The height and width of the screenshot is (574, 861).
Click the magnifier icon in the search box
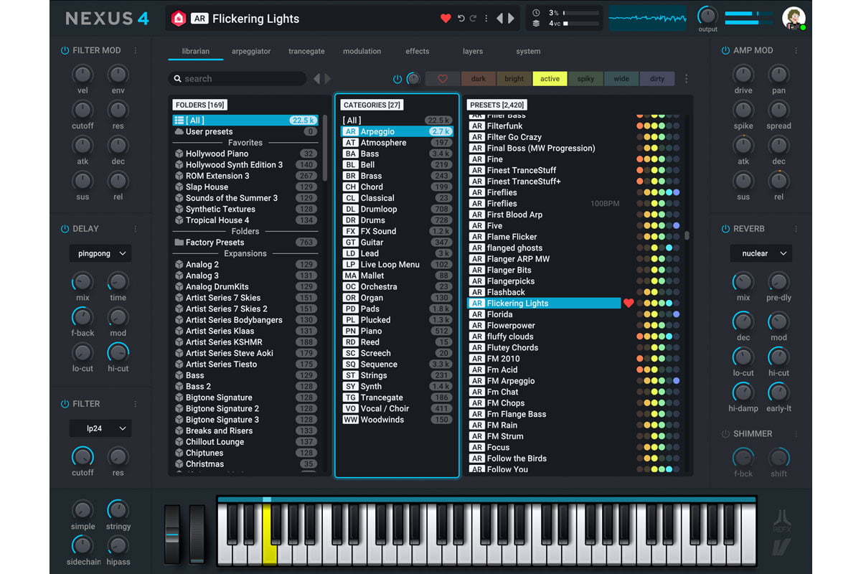tap(177, 79)
